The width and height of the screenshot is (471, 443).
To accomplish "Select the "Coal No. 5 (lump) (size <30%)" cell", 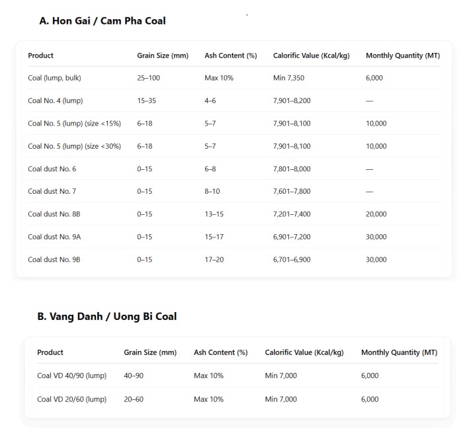I will tap(74, 146).
